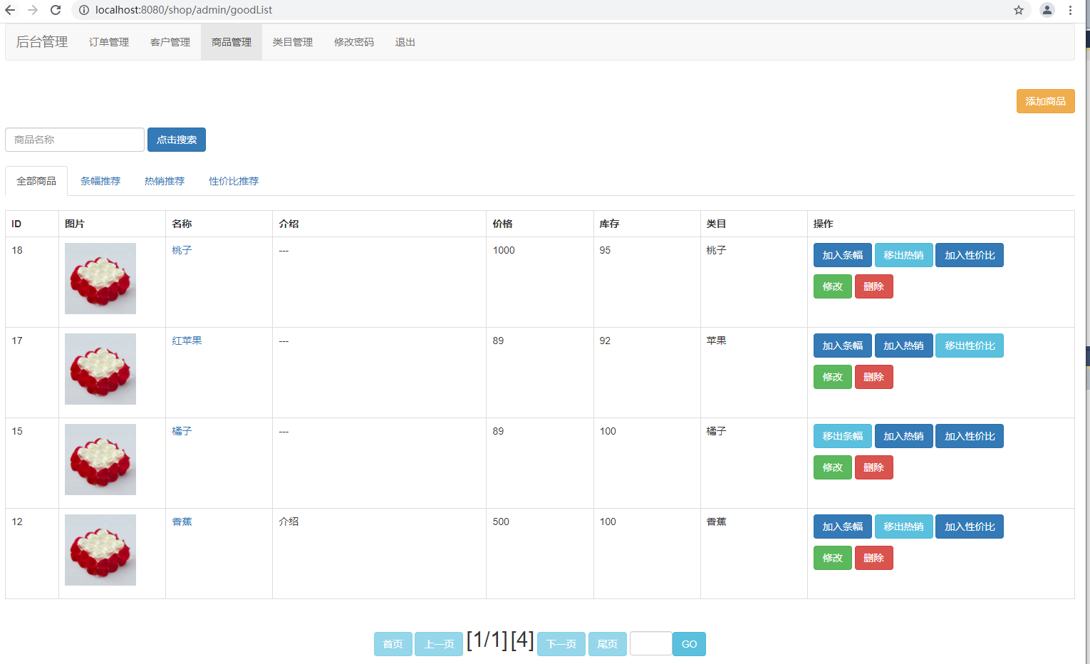This screenshot has width=1090, height=664.
Task: Focus the 商品名称 search field
Action: 75,140
